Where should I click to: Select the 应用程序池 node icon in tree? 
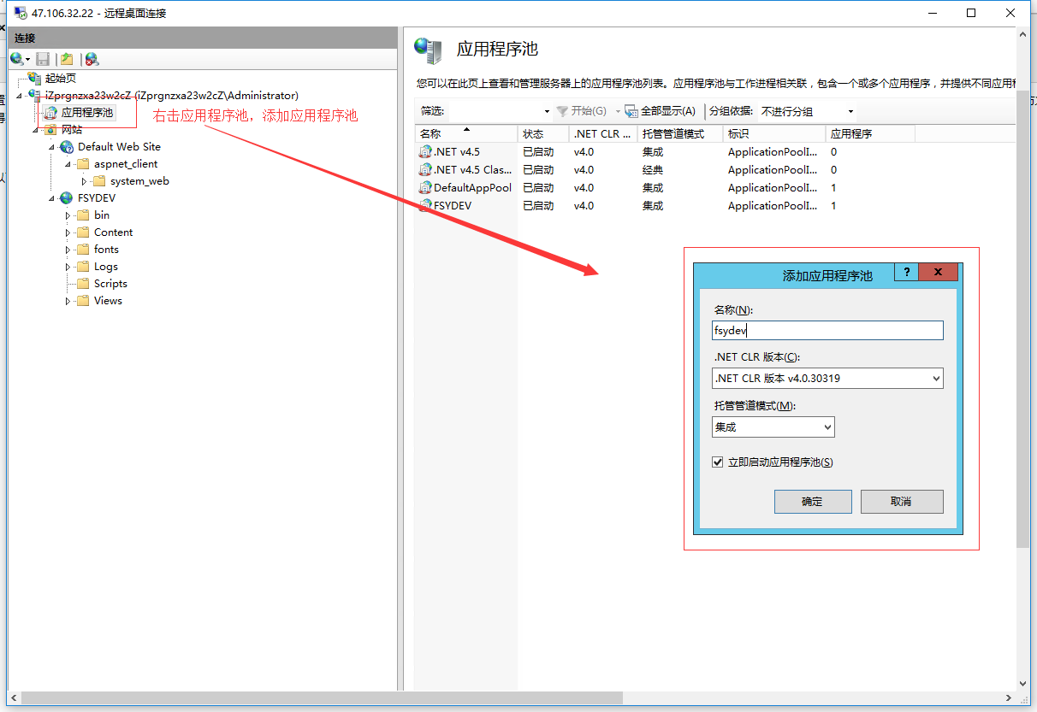pos(50,112)
